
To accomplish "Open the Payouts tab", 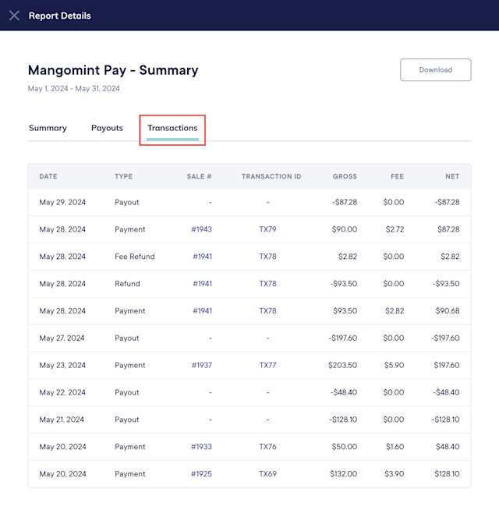I will tap(107, 128).
